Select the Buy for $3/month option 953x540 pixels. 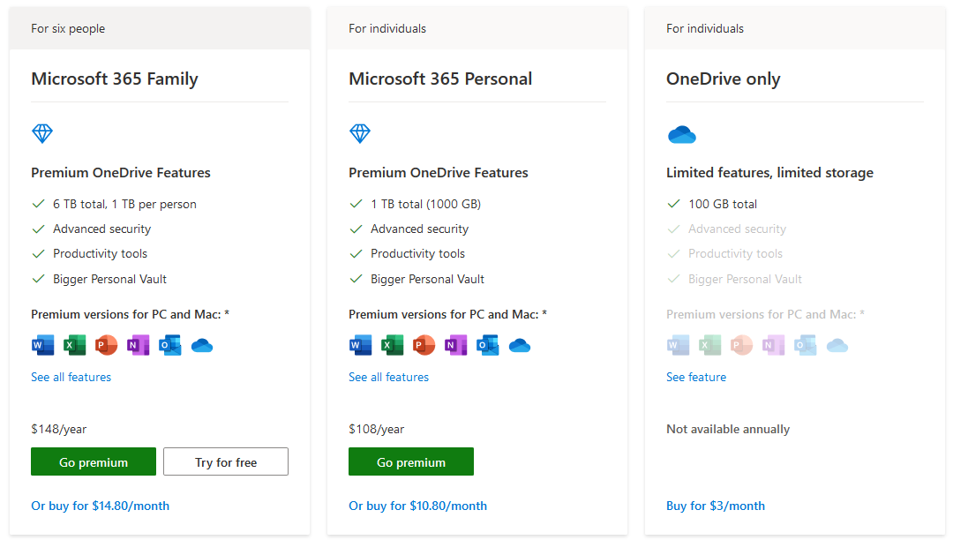(715, 506)
